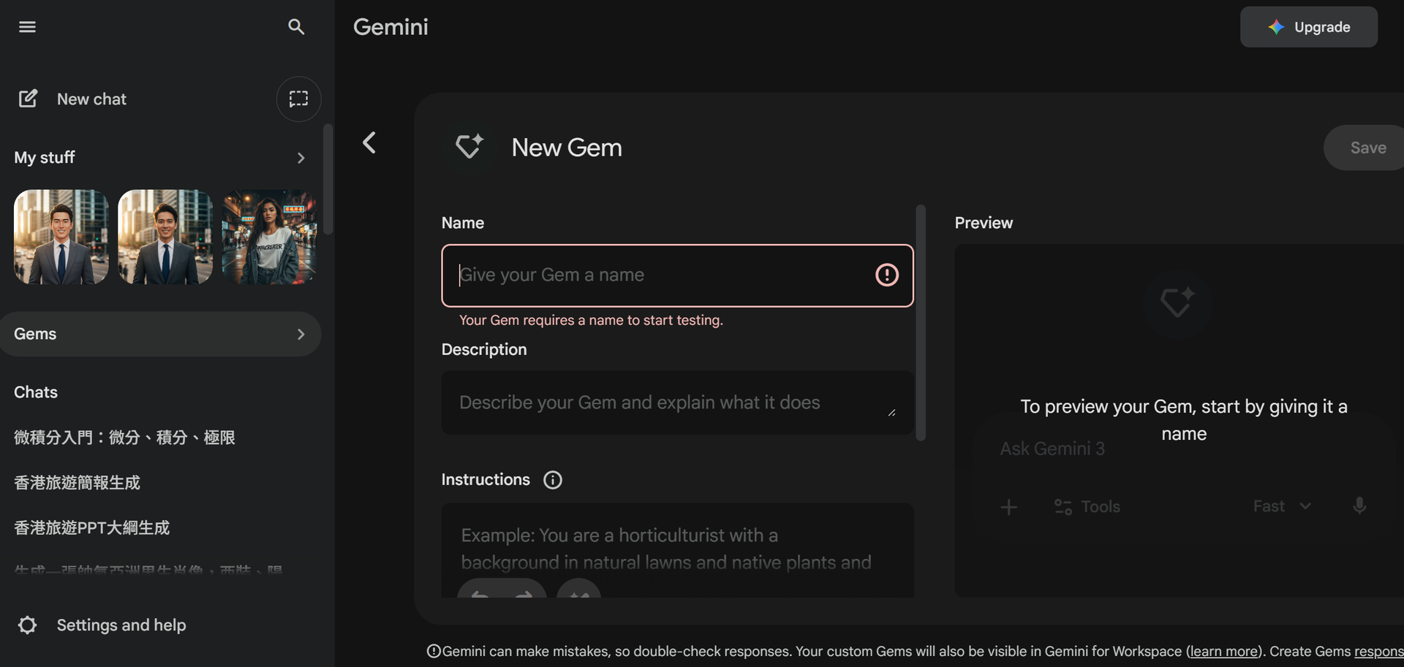Screen dimensions: 1404x667
Task: Click the back arrow beside New Gem
Action: pyautogui.click(x=369, y=142)
